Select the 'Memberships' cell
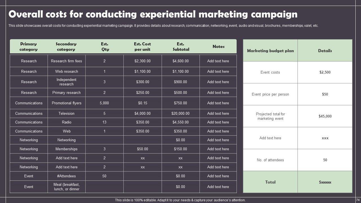The width and height of the screenshot is (361, 203). [x=67, y=149]
